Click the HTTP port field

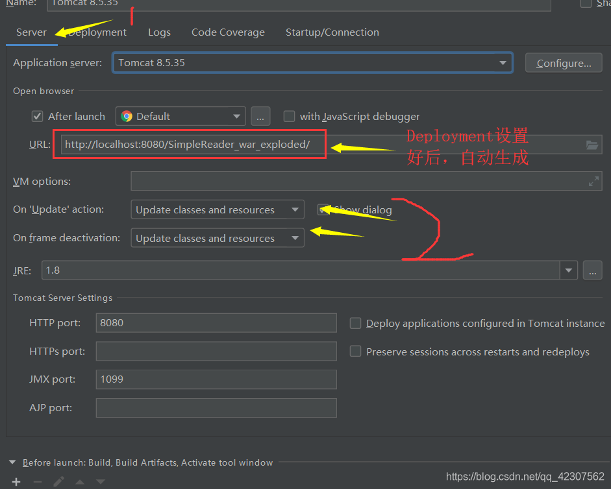pos(216,323)
